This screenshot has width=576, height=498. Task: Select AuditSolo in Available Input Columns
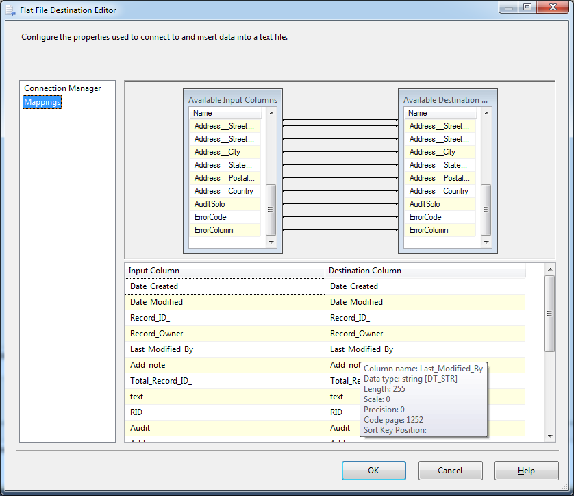tap(225, 204)
